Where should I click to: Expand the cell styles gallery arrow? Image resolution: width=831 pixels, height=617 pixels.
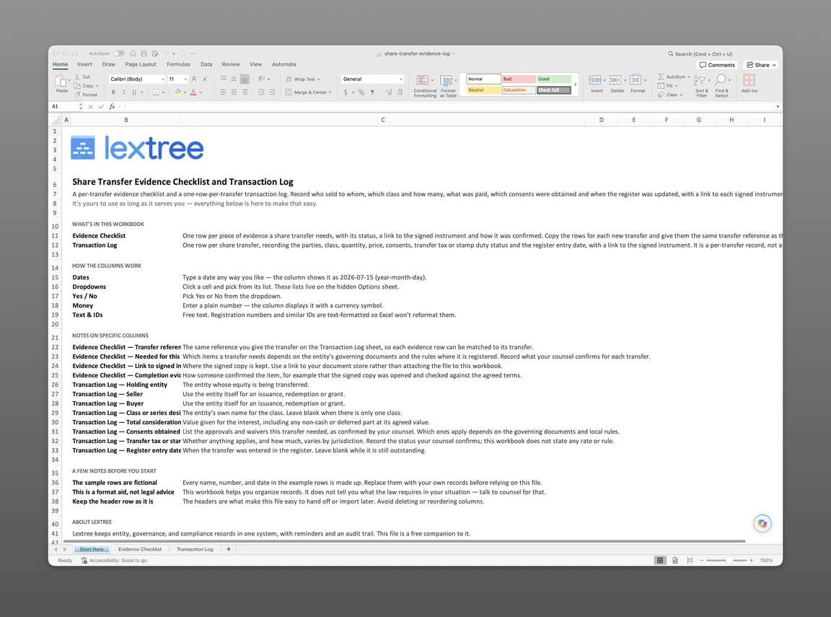[576, 84]
